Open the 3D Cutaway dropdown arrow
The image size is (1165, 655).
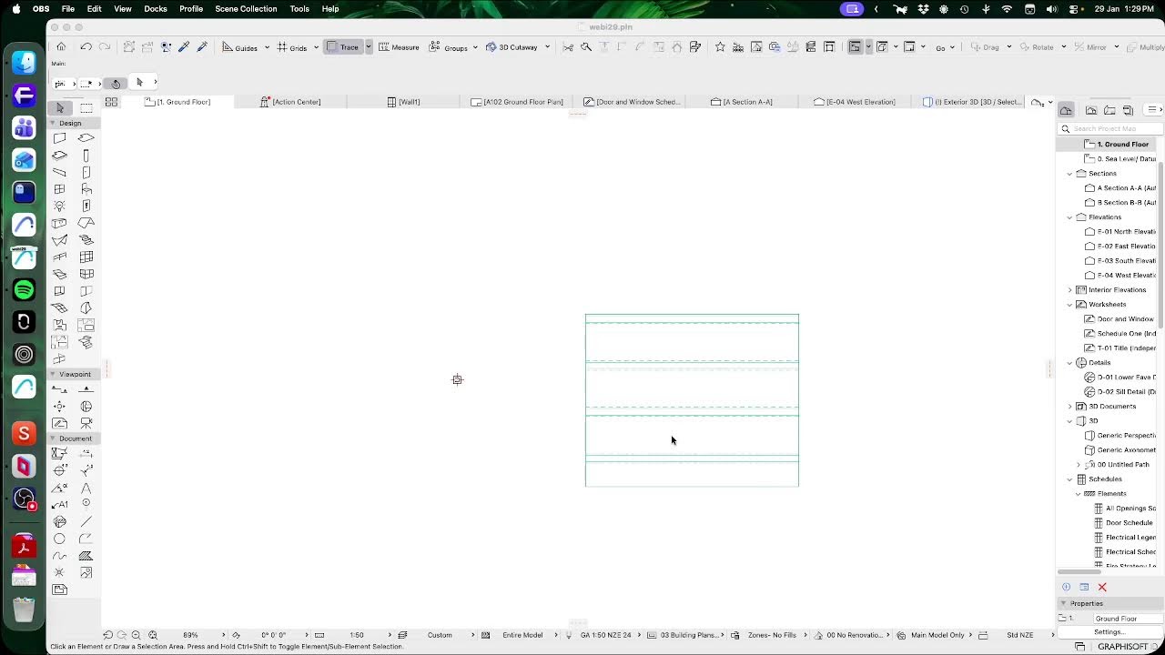547,47
